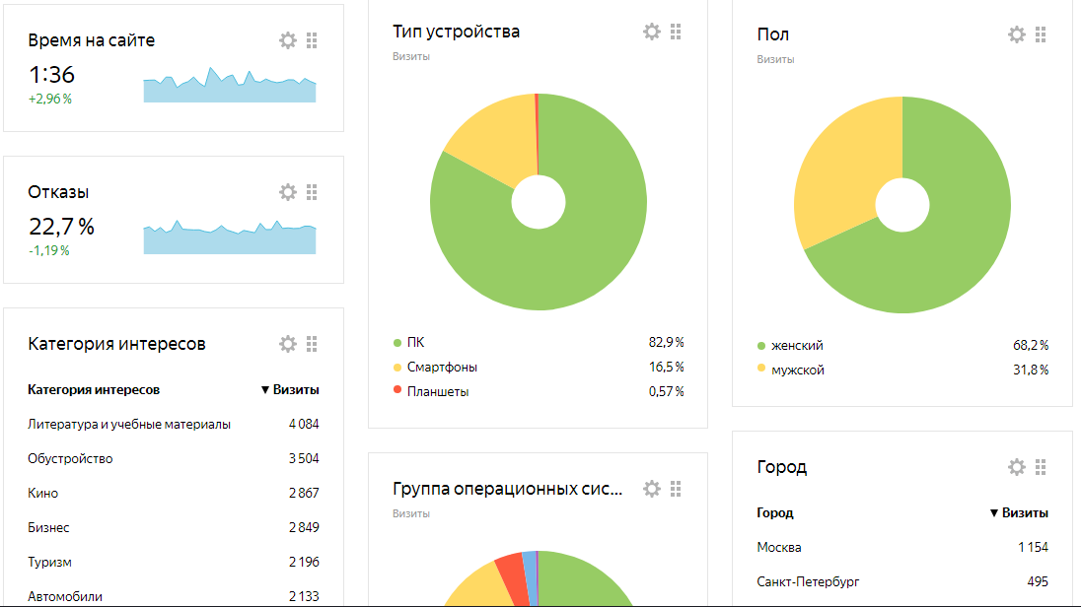Sort Город table by Визиты
This screenshot has width=1081, height=607.
tap(1019, 513)
